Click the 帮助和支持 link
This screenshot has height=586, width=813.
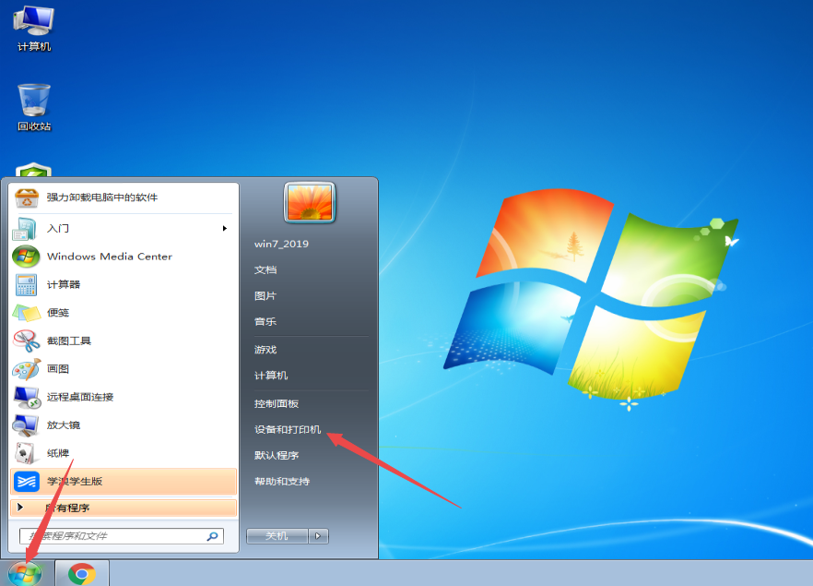tap(282, 481)
